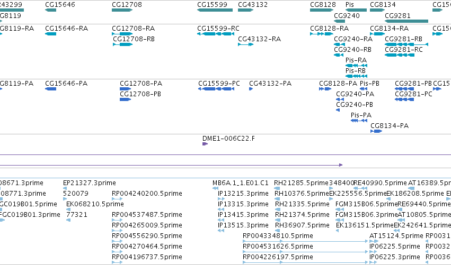Select transcript CG12708-RA

122,34
